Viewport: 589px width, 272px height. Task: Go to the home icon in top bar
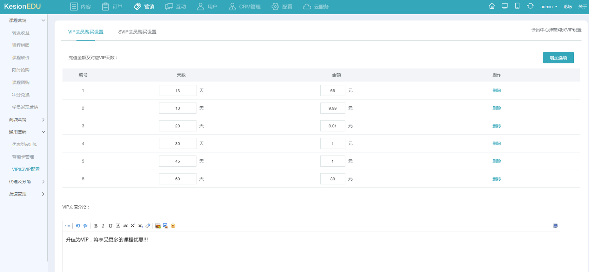[x=492, y=6]
